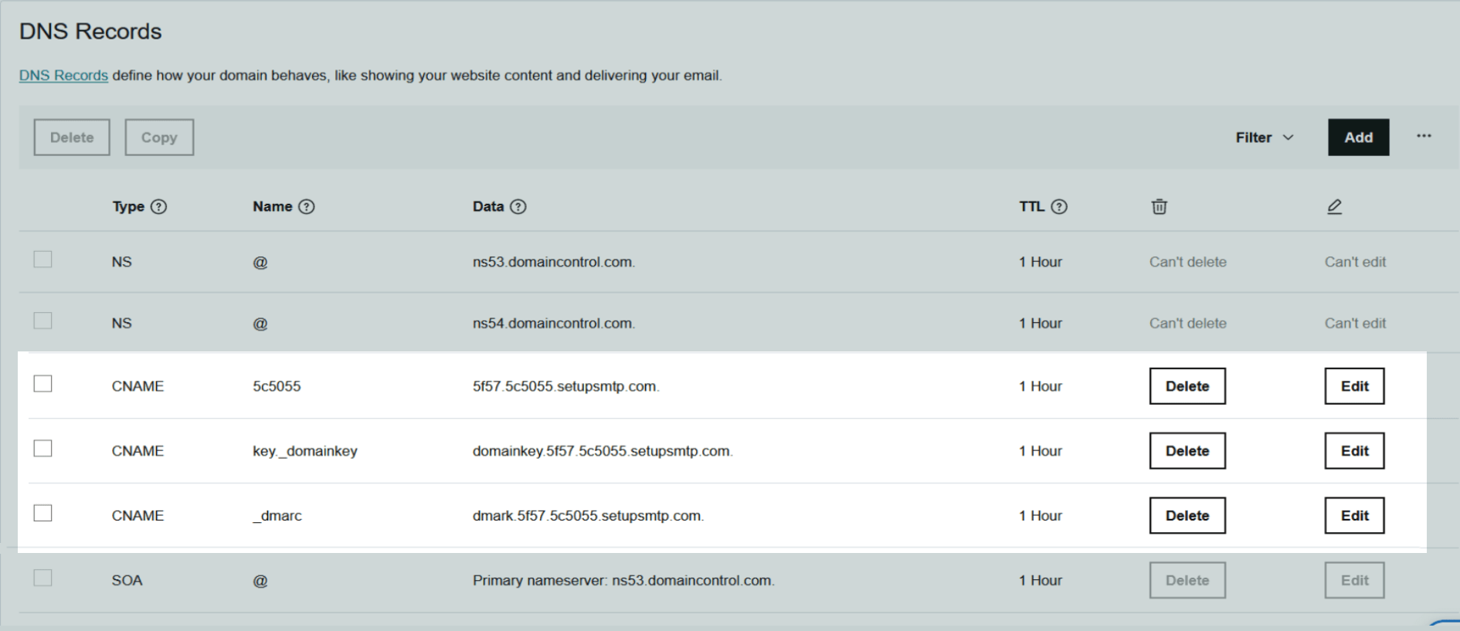Delete the 5c5055 CNAME record

tap(1187, 386)
